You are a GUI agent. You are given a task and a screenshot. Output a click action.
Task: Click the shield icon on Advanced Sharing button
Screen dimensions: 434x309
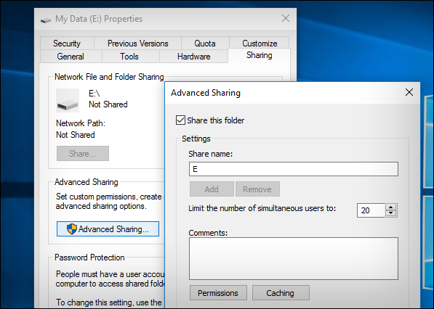click(x=72, y=229)
